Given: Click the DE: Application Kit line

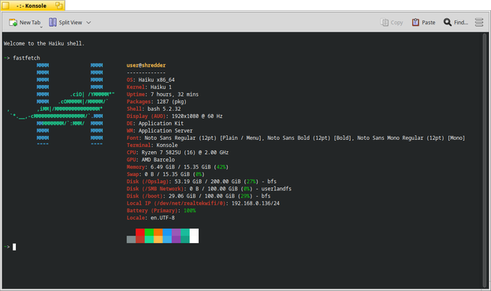Looking at the screenshot, I should tap(155, 123).
